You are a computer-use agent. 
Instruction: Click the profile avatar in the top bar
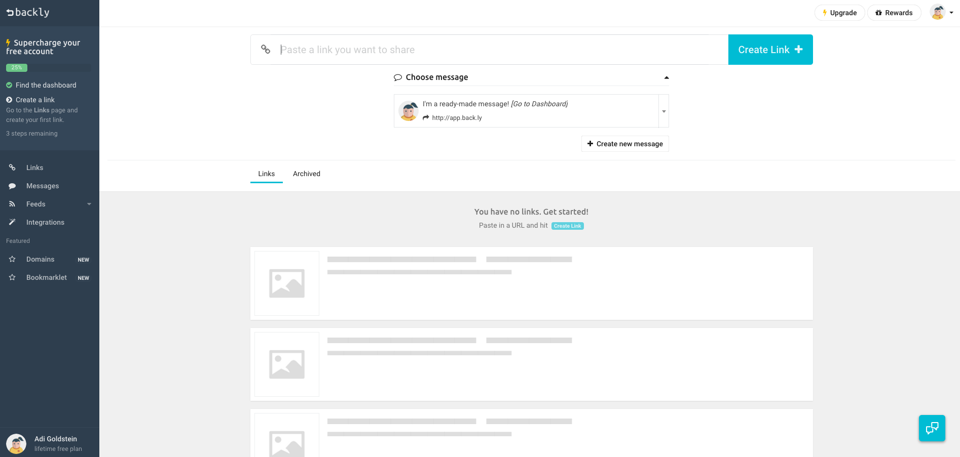[938, 12]
